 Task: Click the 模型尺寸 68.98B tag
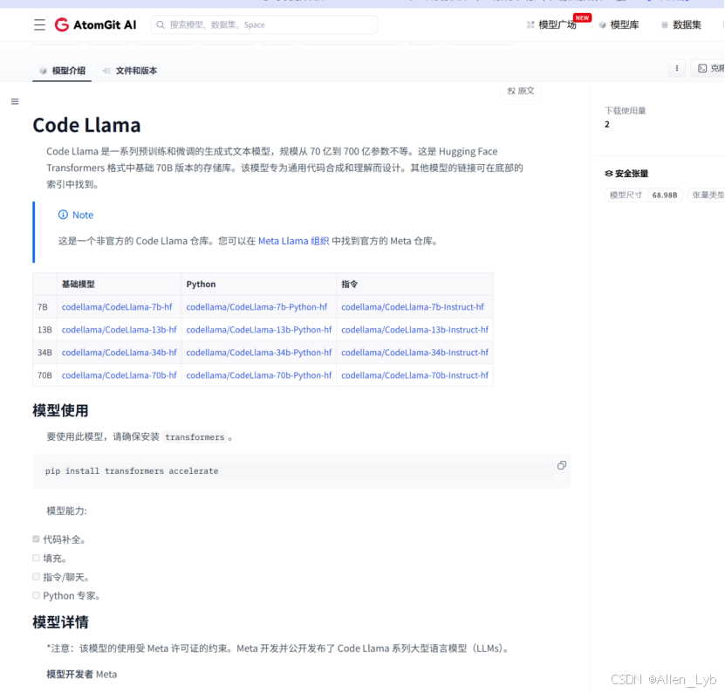click(643, 196)
